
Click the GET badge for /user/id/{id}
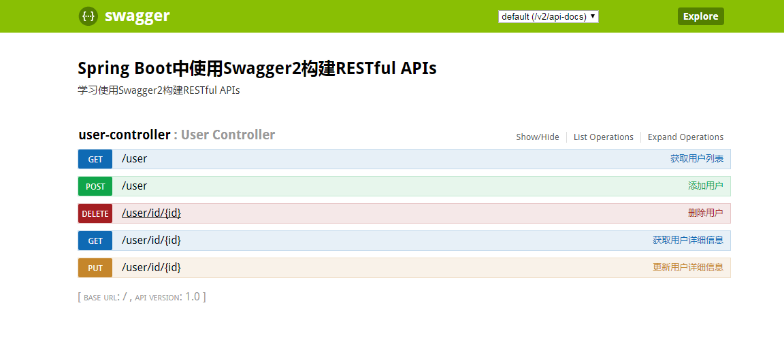[95, 241]
